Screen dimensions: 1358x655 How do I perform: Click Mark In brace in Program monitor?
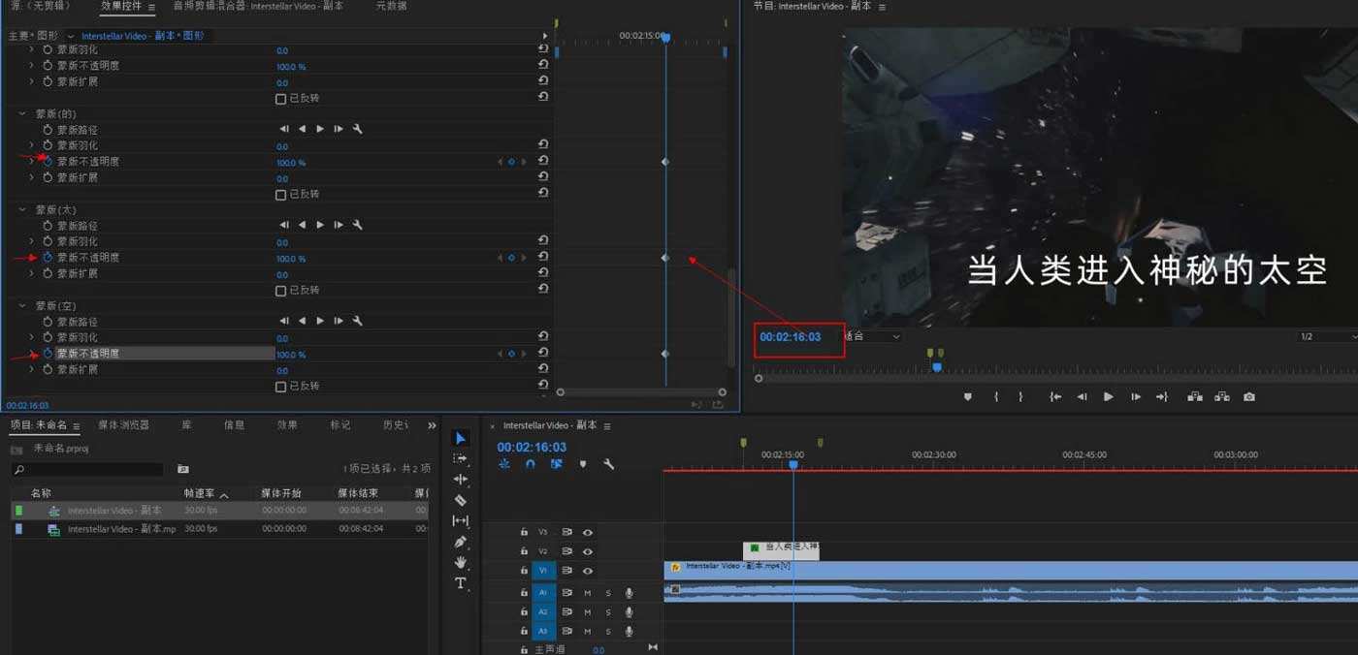point(996,396)
